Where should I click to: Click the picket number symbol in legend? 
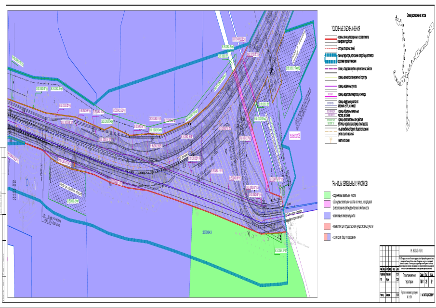click(x=330, y=141)
